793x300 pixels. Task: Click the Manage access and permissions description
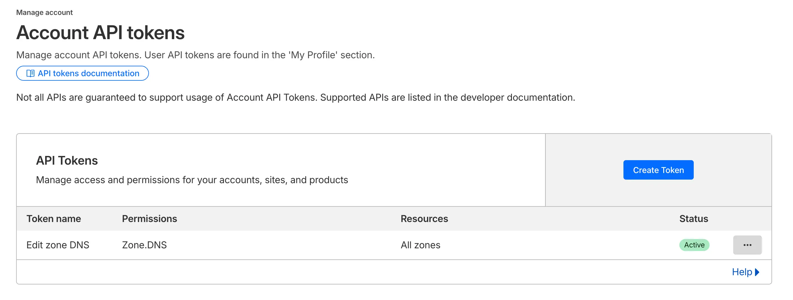click(x=192, y=180)
